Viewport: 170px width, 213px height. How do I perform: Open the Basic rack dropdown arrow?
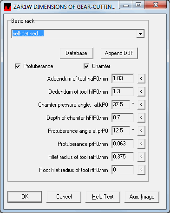coord(140,34)
